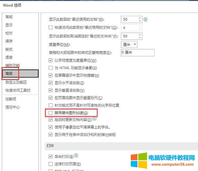Toggle 在屏幕提示中显示快捷键 checkbox

pos(50,75)
